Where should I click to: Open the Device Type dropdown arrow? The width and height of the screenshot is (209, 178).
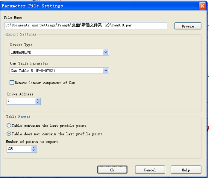106,52
